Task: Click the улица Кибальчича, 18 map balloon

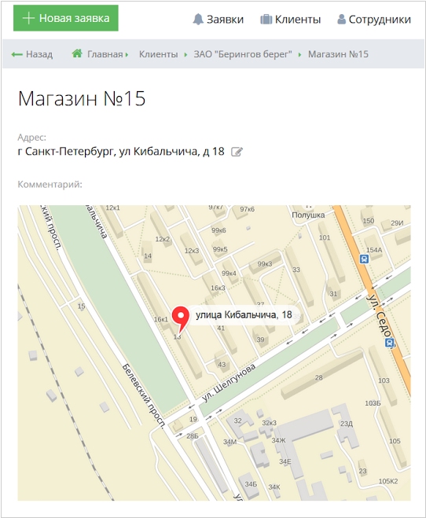Action: pos(244,315)
